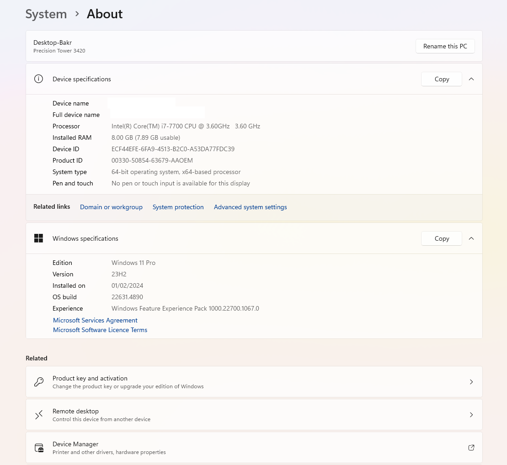Click the info icon beside Device specifications
The height and width of the screenshot is (465, 507).
tap(38, 79)
